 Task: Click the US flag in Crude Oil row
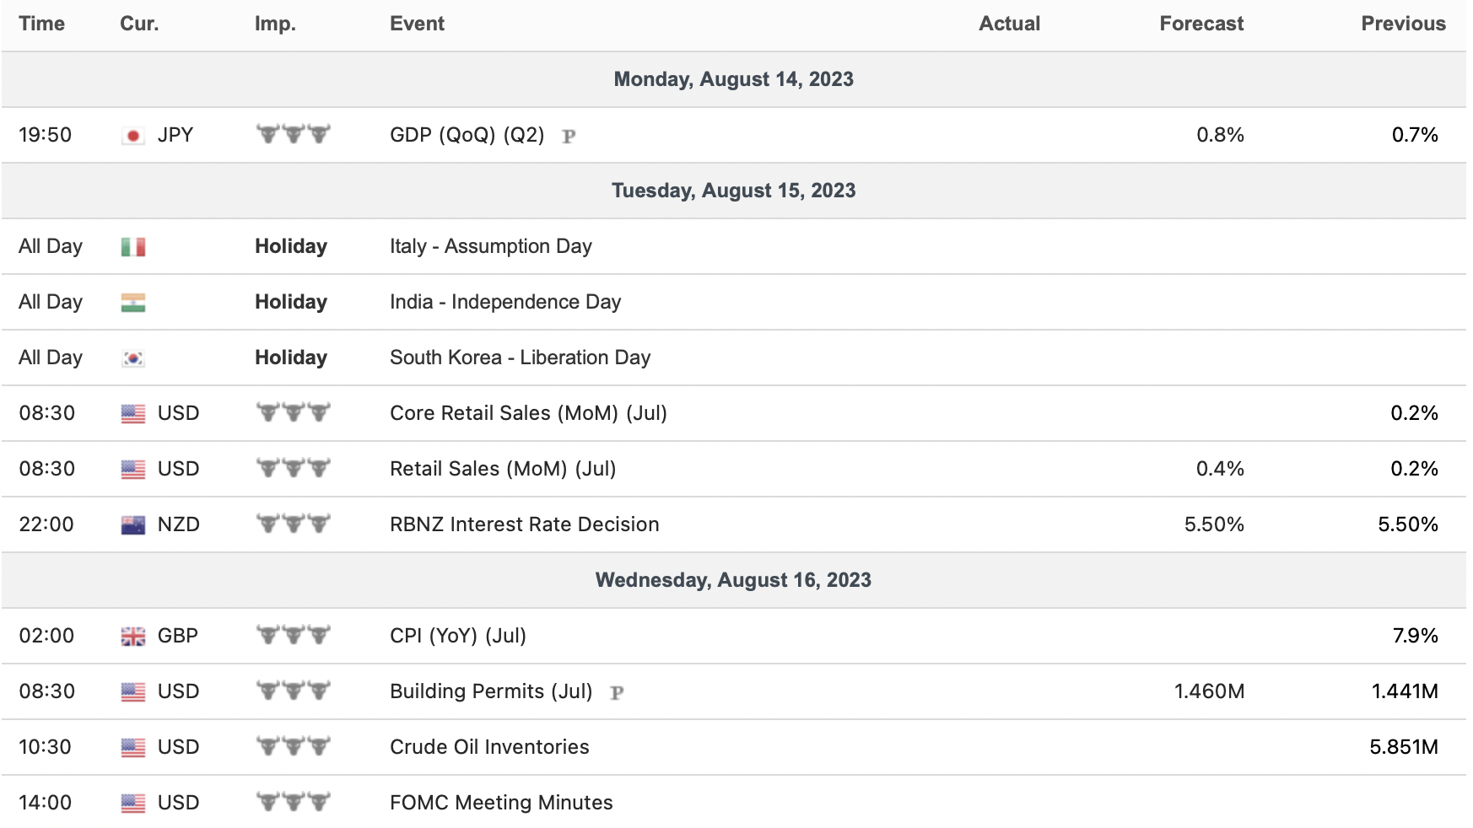coord(132,748)
